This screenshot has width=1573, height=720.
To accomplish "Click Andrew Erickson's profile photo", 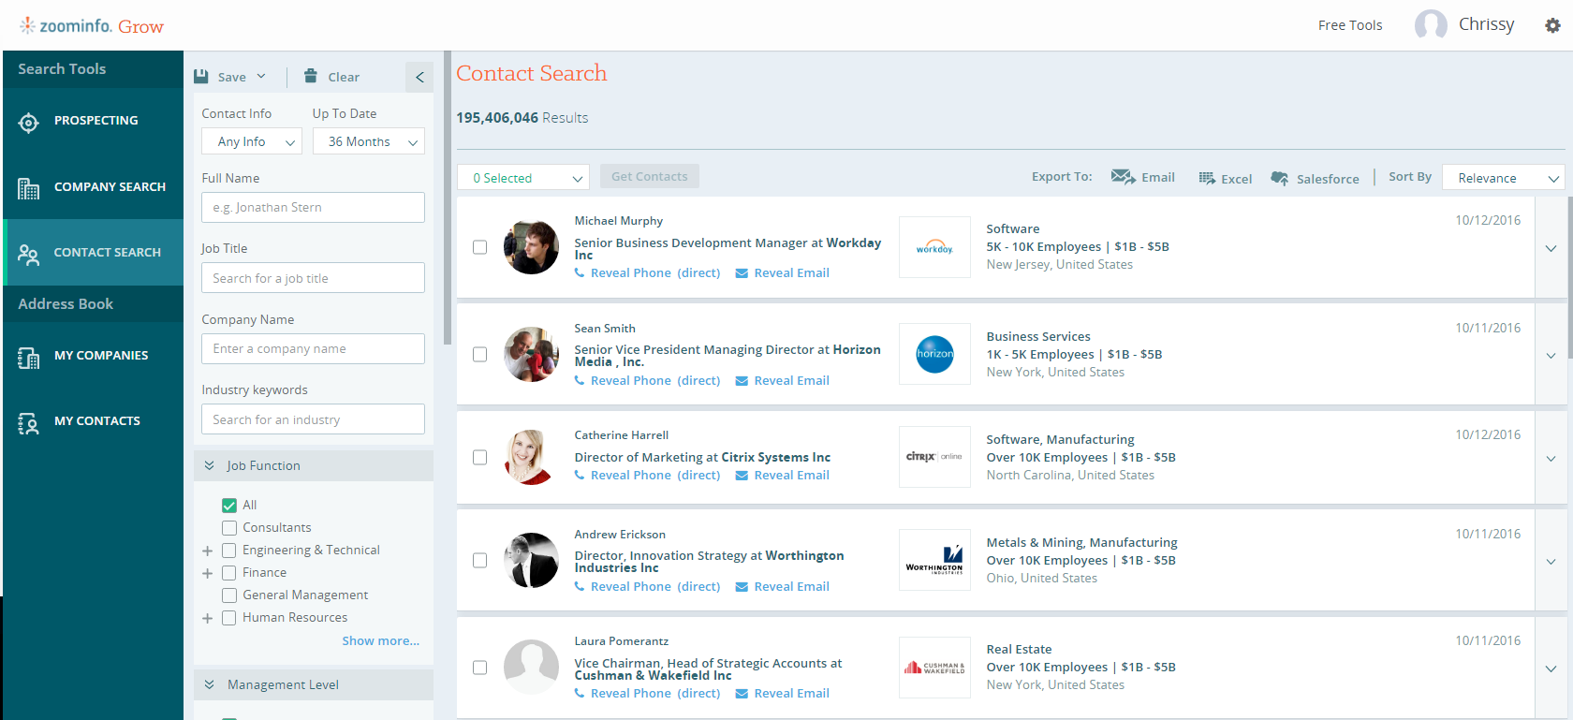I will (531, 560).
